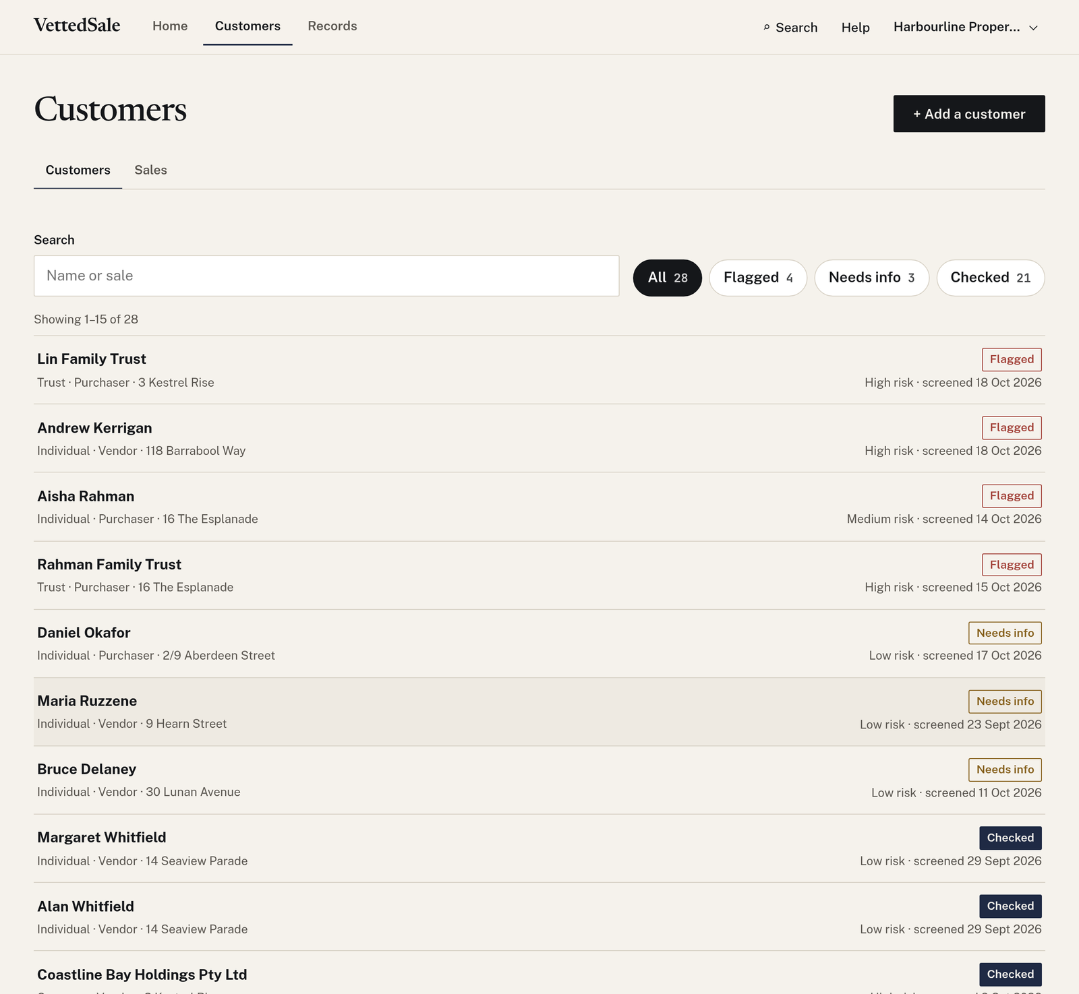Select the Customers top navigation item
The height and width of the screenshot is (994, 1079).
tap(247, 26)
